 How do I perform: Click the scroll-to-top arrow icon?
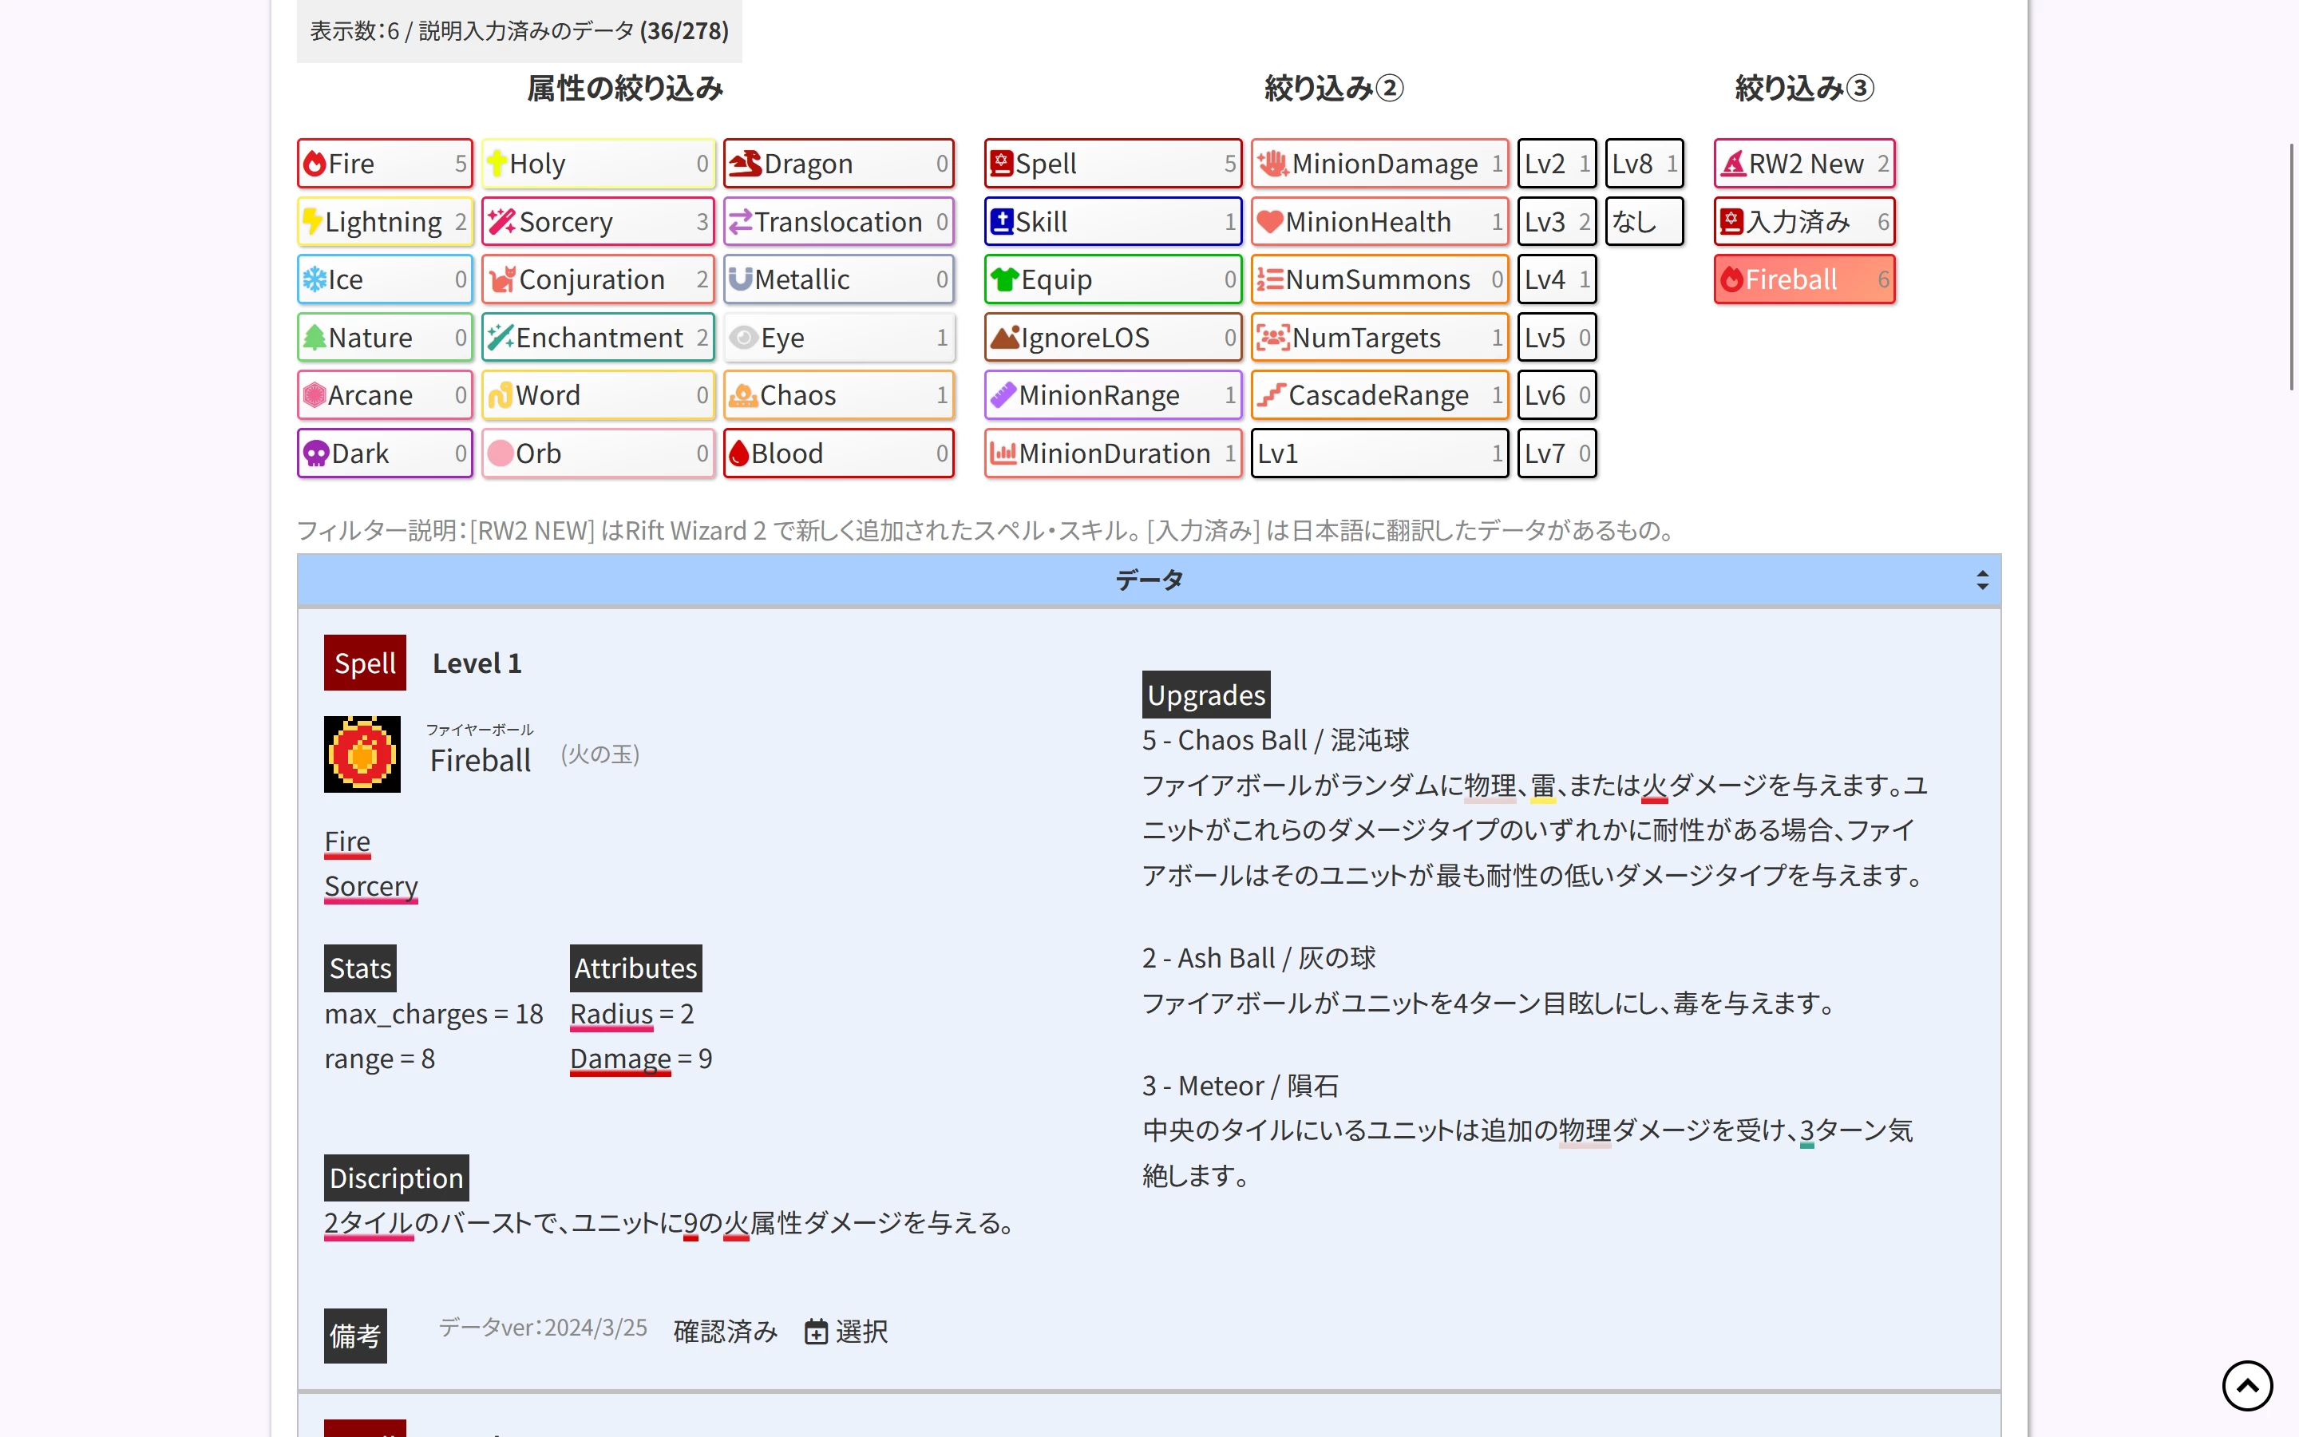click(2247, 1385)
